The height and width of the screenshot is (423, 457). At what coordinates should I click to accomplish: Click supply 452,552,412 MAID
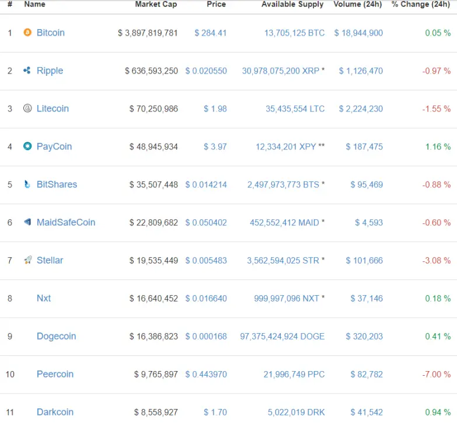click(284, 222)
